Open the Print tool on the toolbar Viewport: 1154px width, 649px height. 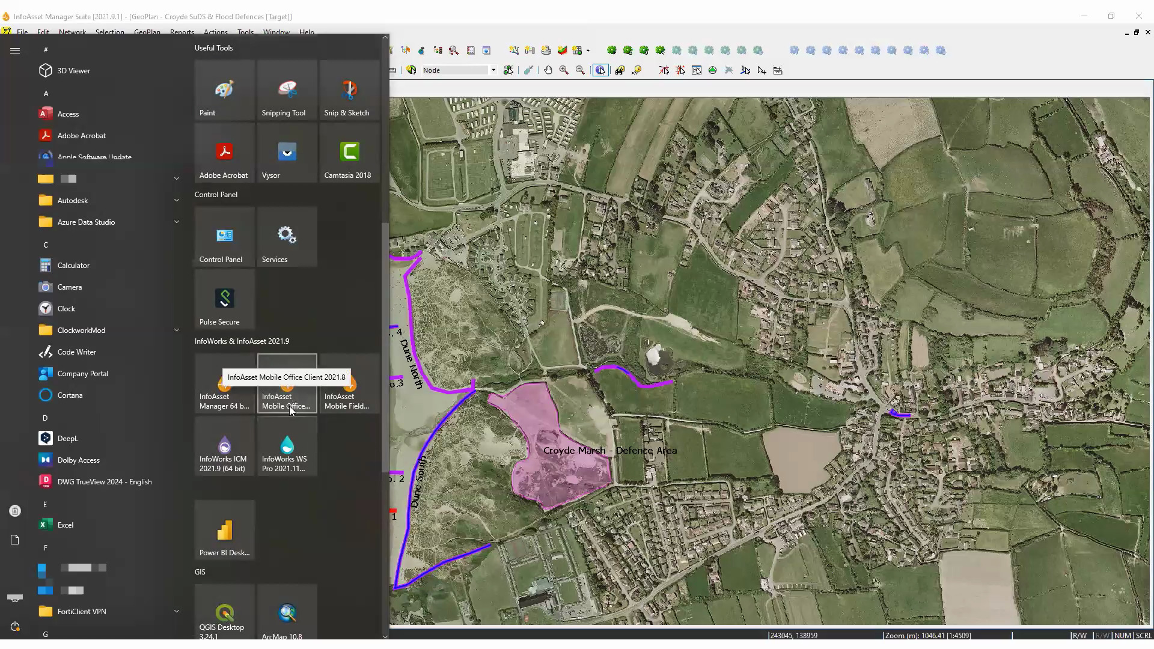pyautogui.click(x=546, y=50)
